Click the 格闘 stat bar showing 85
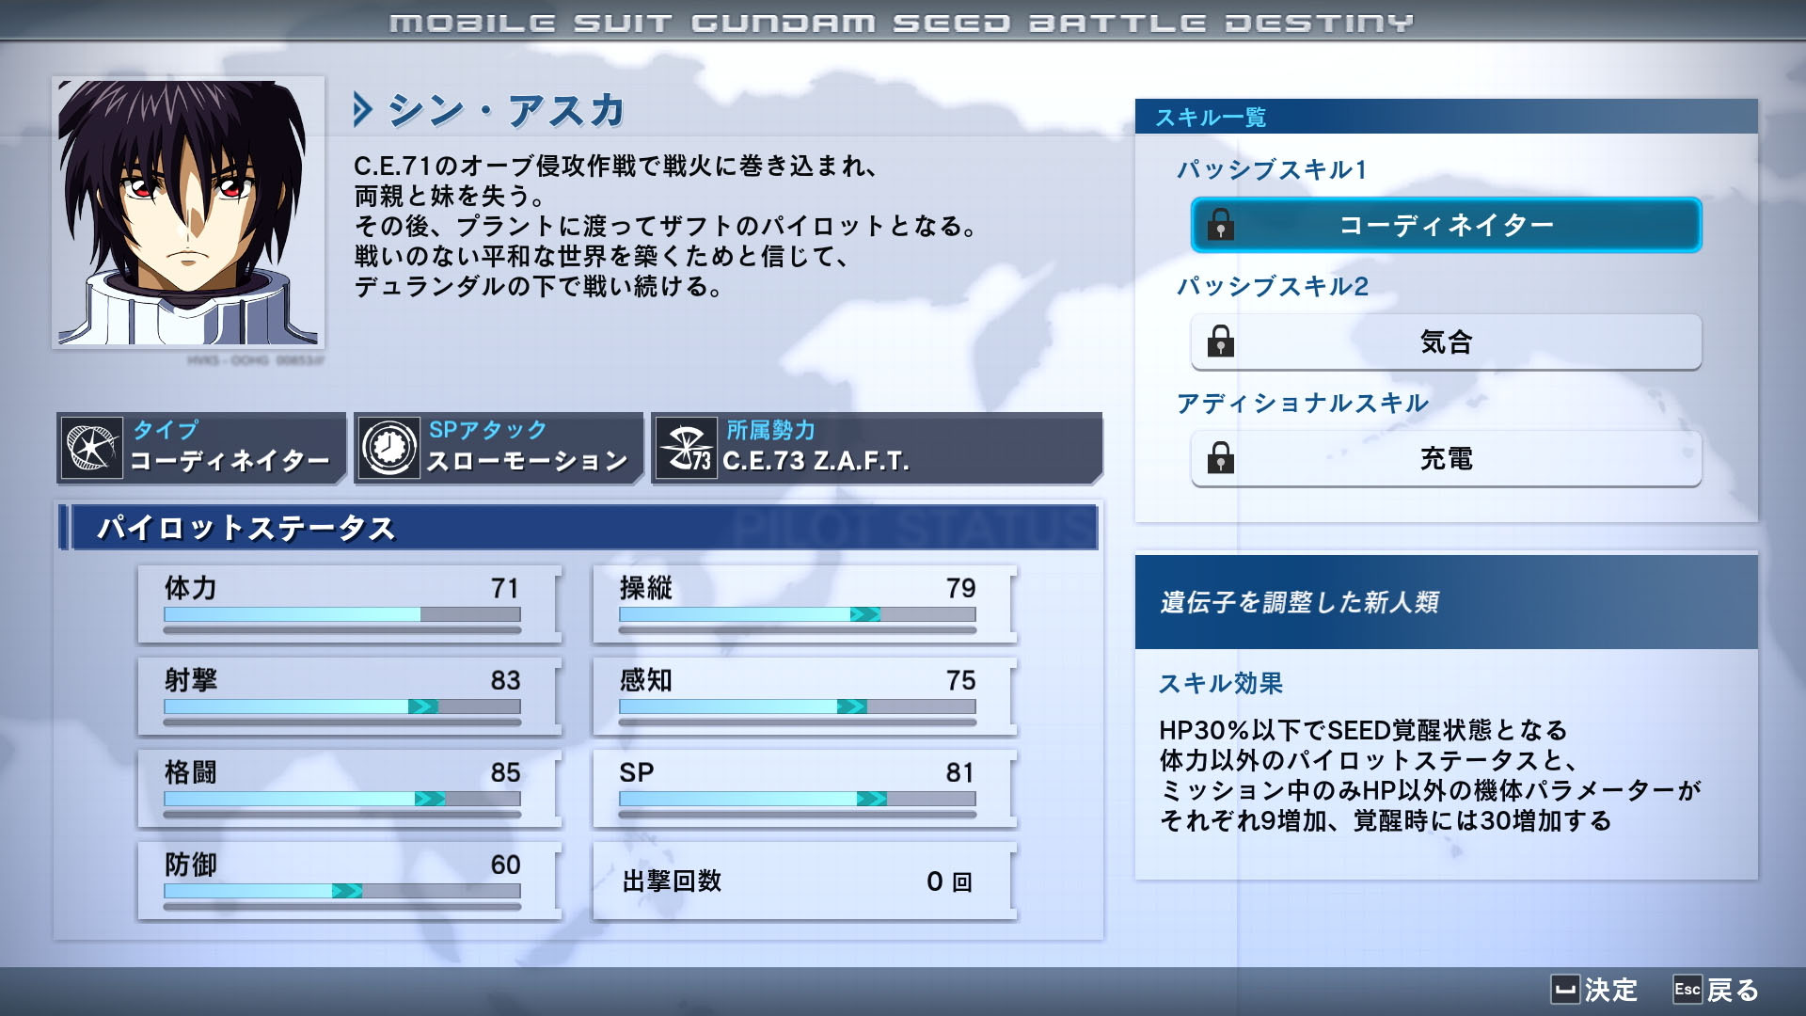This screenshot has height=1016, width=1806. 342,799
